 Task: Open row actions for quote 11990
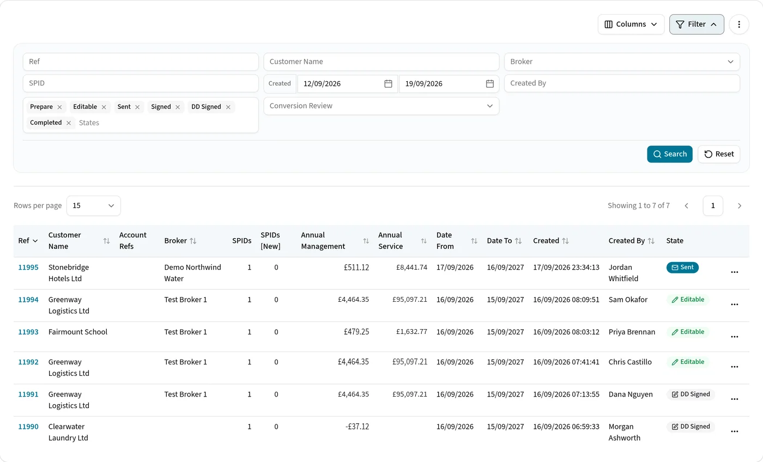(x=734, y=431)
